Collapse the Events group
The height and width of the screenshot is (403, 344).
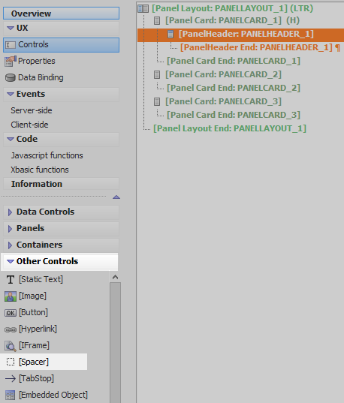(11, 95)
